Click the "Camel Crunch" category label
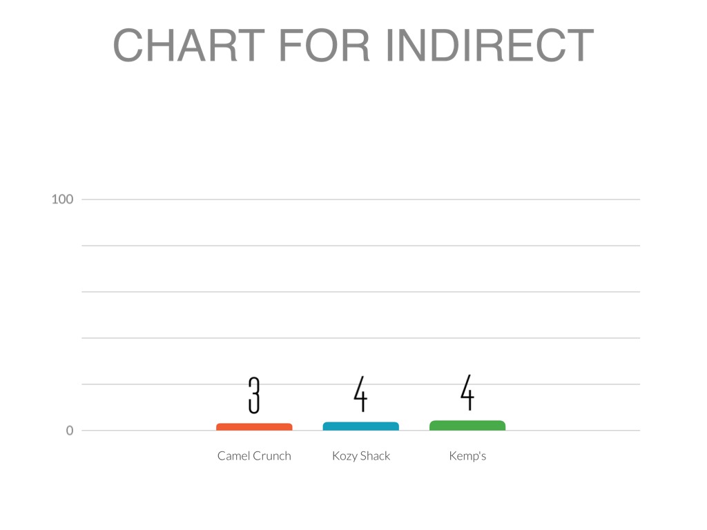 pos(254,456)
